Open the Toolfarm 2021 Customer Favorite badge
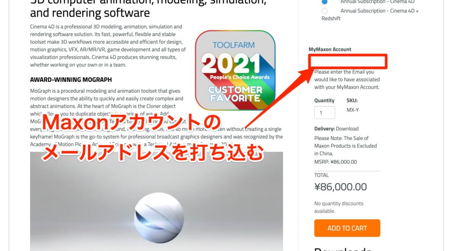450x251 pixels. (236, 70)
